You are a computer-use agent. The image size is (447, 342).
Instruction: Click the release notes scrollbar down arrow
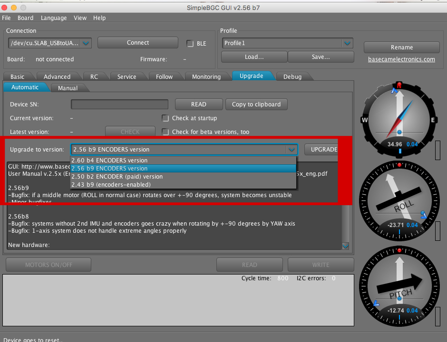pos(345,246)
